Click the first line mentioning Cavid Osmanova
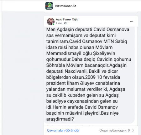 point(88,29)
